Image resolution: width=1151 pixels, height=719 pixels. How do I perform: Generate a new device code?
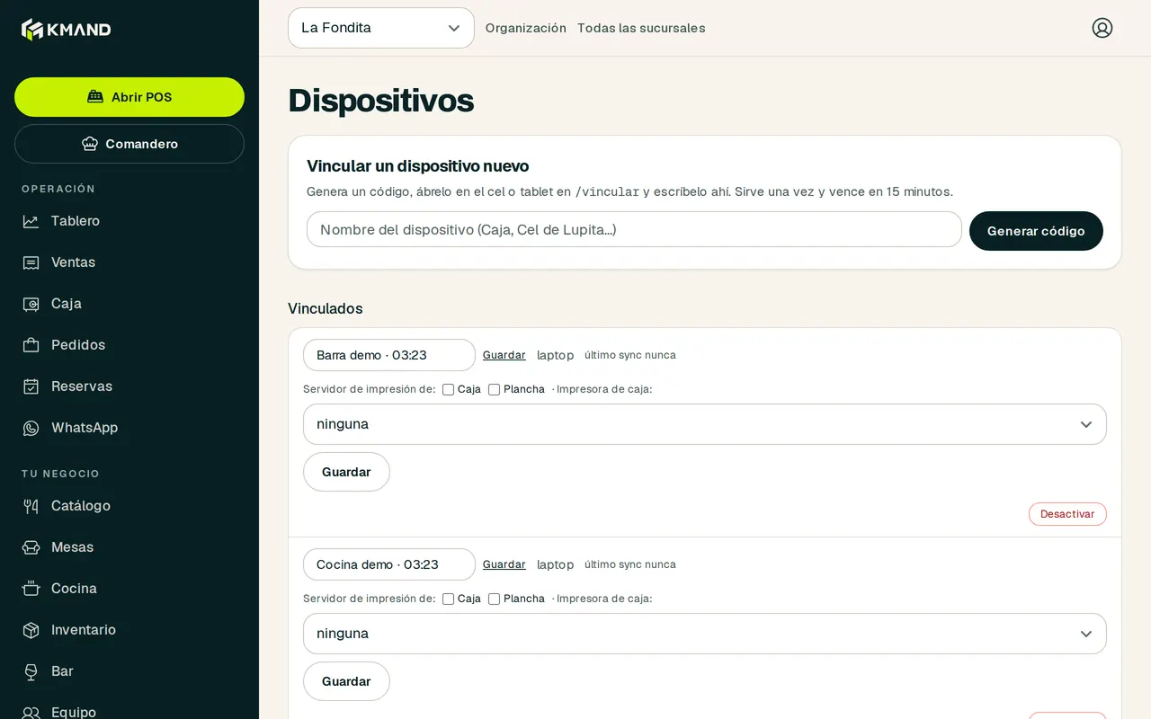pos(1036,231)
